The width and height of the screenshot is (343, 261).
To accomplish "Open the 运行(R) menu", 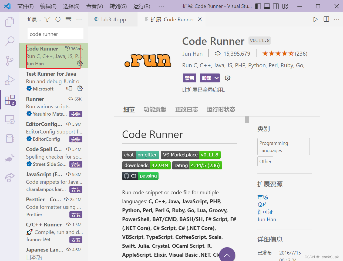I will pyautogui.click(x=142, y=6).
